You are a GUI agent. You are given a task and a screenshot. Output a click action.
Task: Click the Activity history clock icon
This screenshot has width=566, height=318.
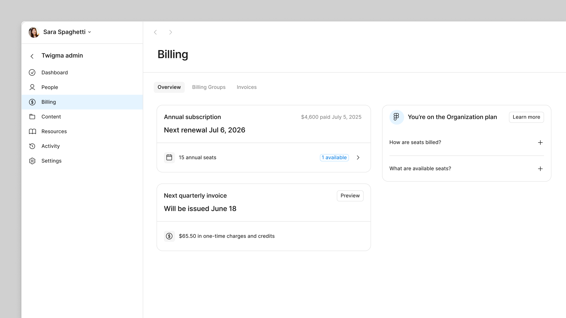pyautogui.click(x=32, y=146)
